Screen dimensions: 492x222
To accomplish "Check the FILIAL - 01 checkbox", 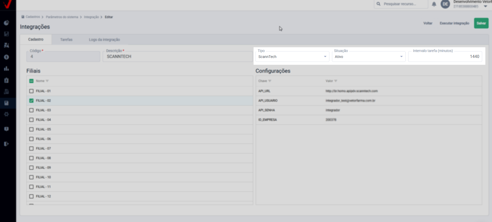I will point(31,91).
